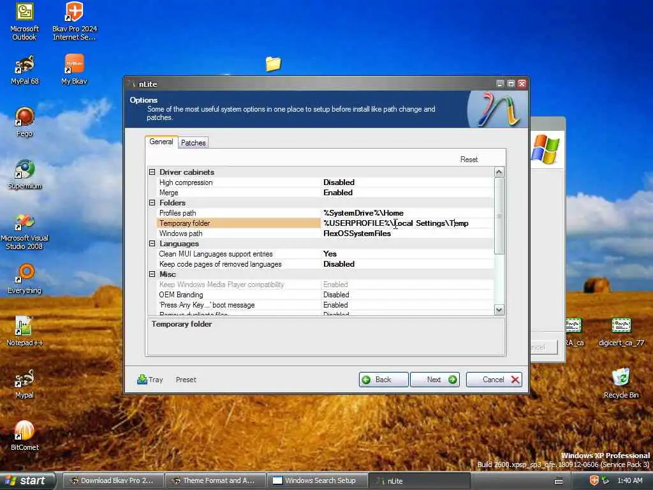Image resolution: width=653 pixels, height=490 pixels.
Task: Click the taskbar clock showing 1:40 AM
Action: coord(629,480)
